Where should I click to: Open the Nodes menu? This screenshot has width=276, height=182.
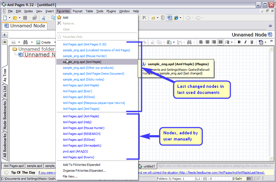[x=28, y=11]
